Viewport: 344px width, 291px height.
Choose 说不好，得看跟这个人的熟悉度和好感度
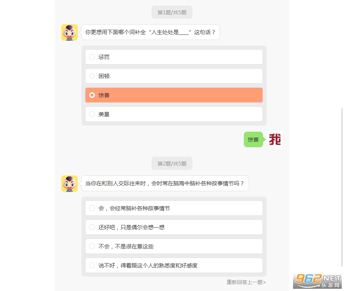pos(174,266)
